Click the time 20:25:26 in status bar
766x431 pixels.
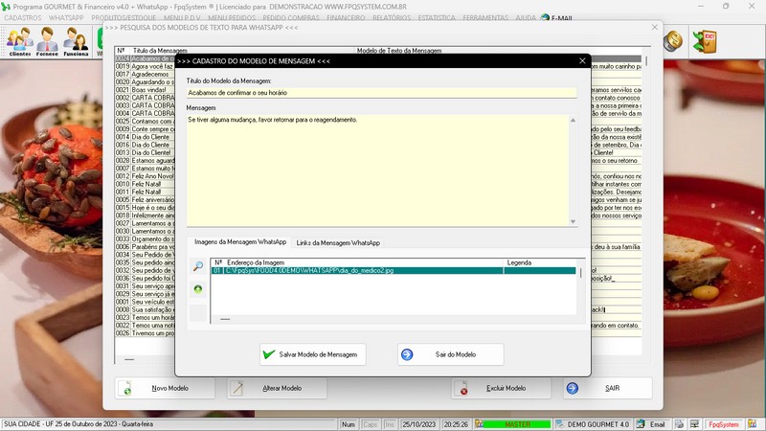[x=456, y=424]
